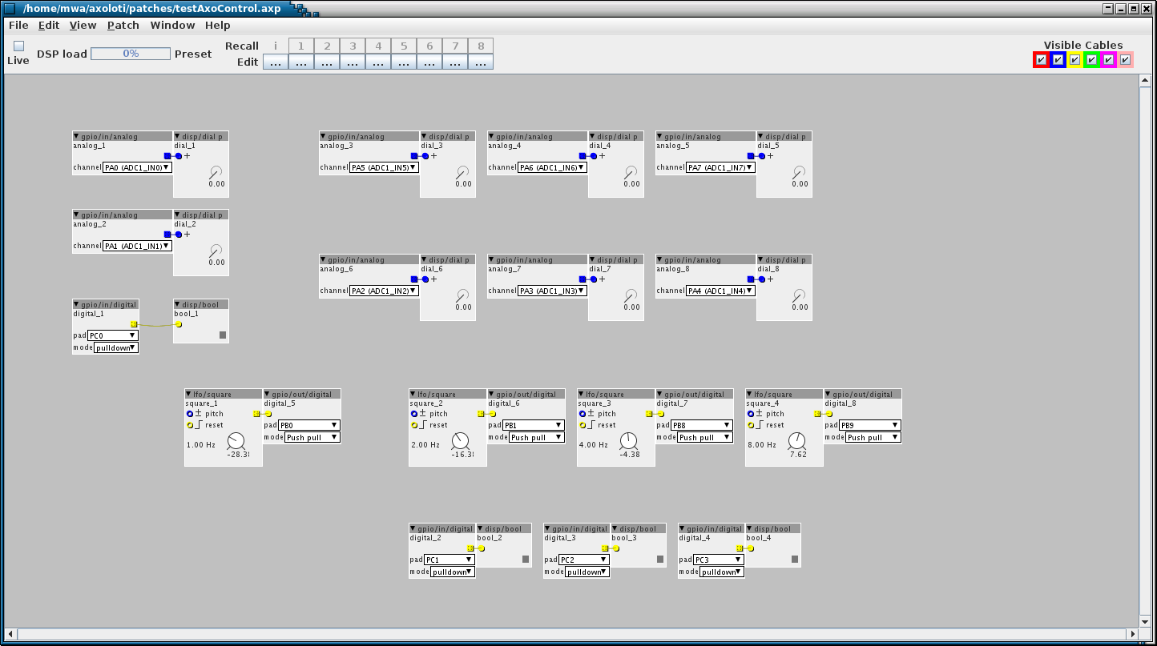Screen dimensions: 1157x646
Task: Click the blue outlet of analog_3
Action: (414, 156)
